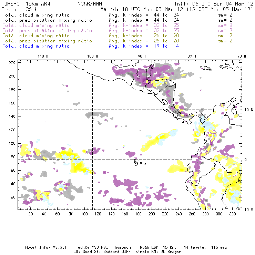Image resolution: width=255 pixels, height=255 pixels.
Task: Click the olive 'sm= 2' beside Total precipitation
Action: (225, 41)
